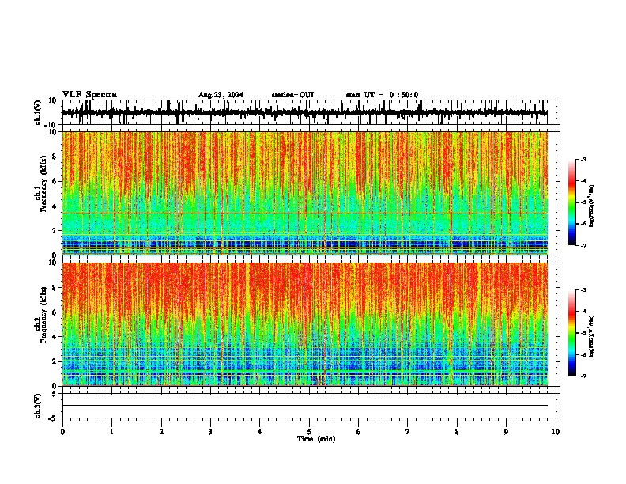Click the ch.1 colorbar "log(PSD)" unit label
Viewport: 626px width, 484px height.
tap(592, 206)
